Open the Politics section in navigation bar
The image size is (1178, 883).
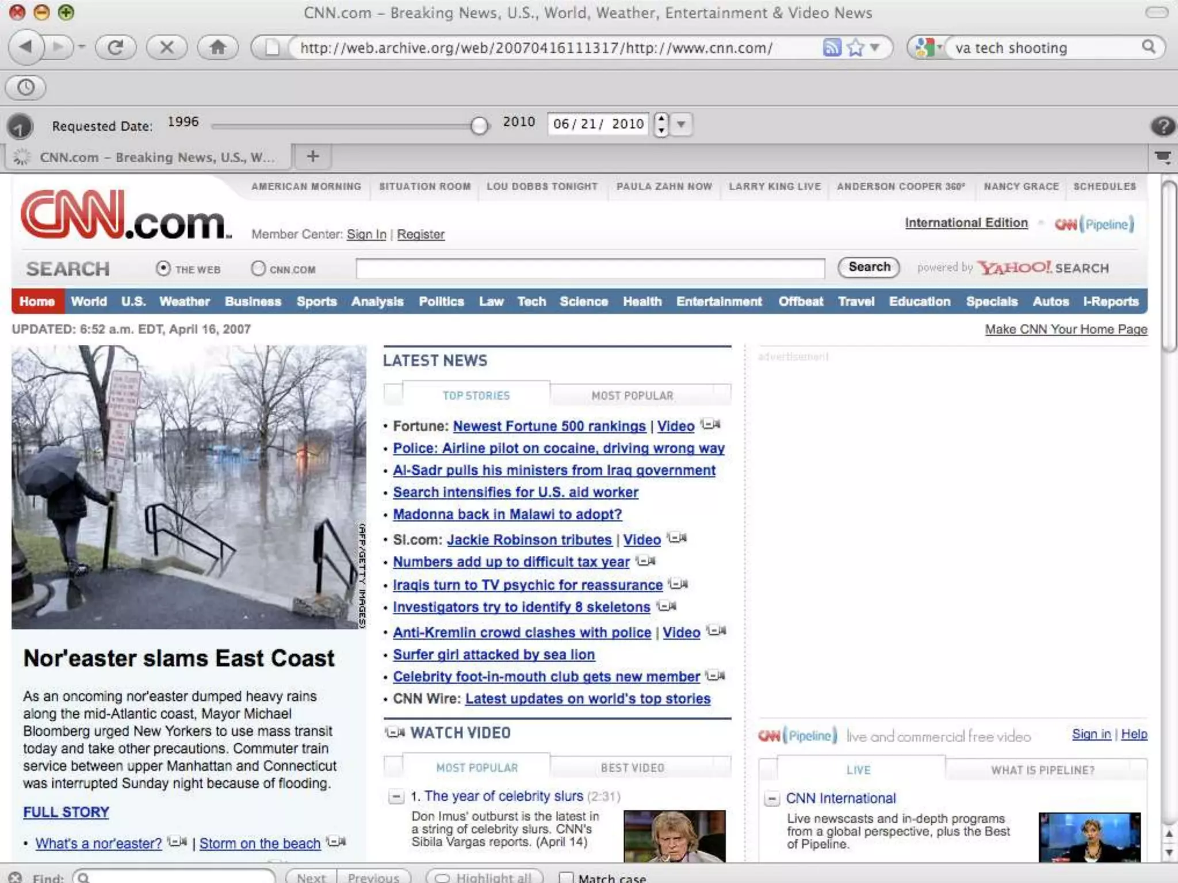click(441, 301)
